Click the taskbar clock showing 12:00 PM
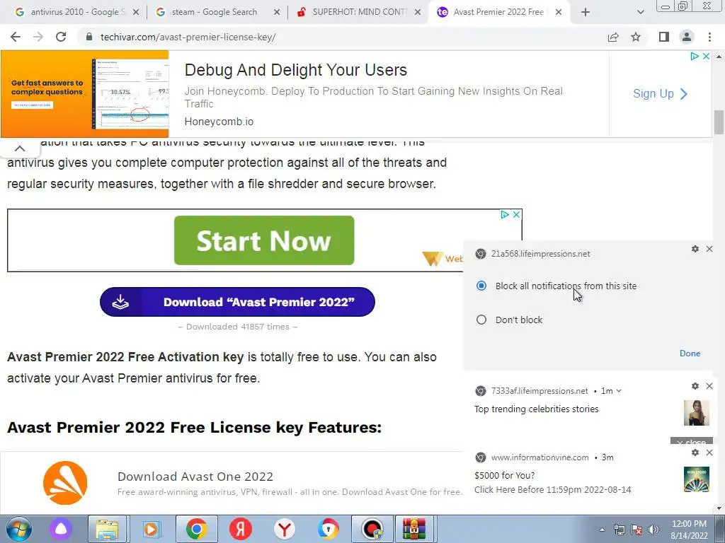The image size is (725, 543). [x=689, y=530]
